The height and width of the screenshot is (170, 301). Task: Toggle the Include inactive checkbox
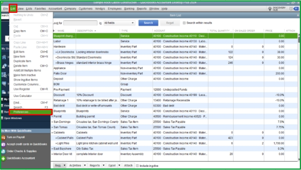pos(137,165)
